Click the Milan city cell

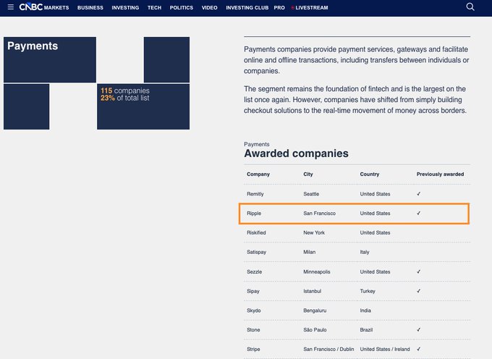(x=310, y=252)
